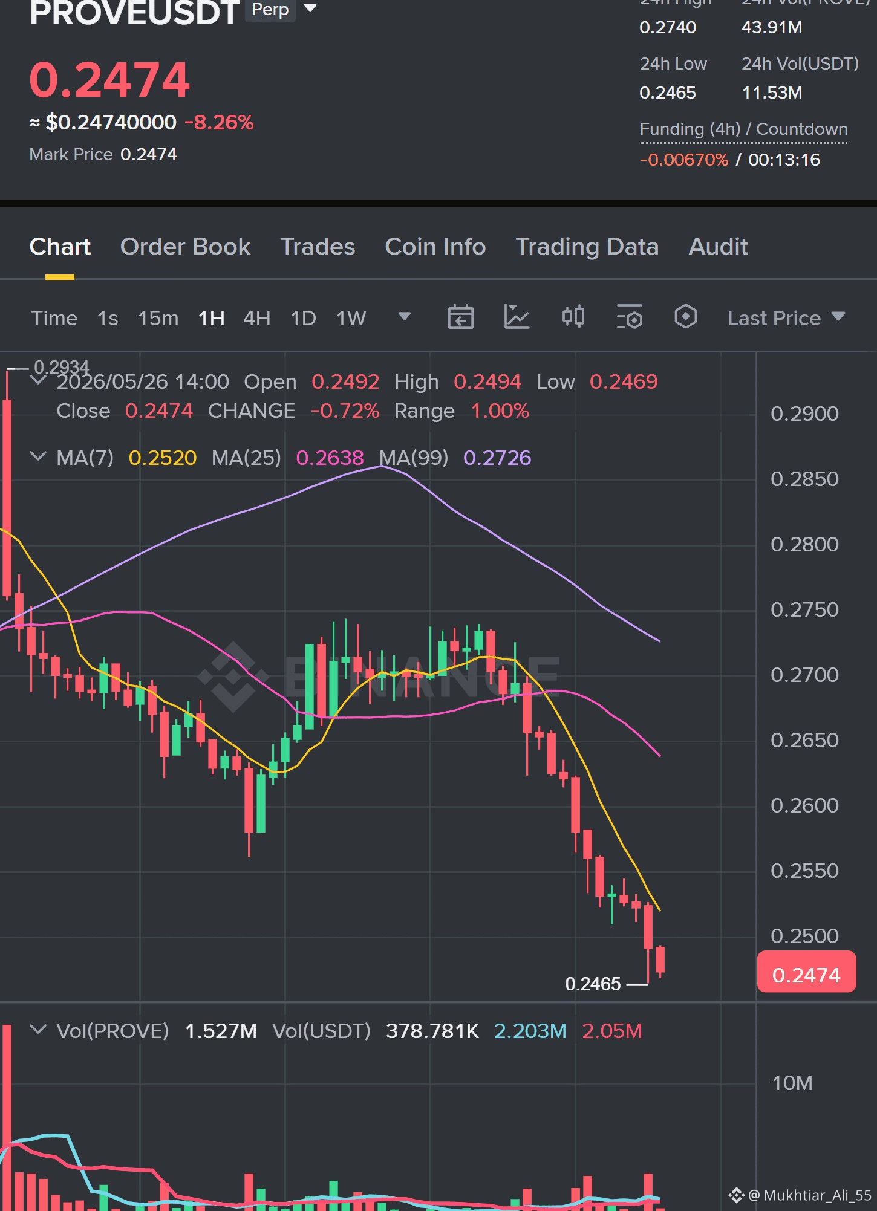Open the drawing tools line chart icon
877x1211 pixels.
point(517,317)
